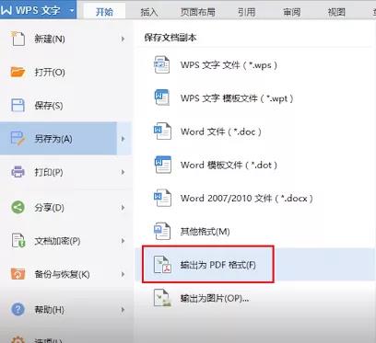Switch to the 审阅 ribbon tab
Image resolution: width=376 pixels, height=343 pixels.
[x=291, y=12]
